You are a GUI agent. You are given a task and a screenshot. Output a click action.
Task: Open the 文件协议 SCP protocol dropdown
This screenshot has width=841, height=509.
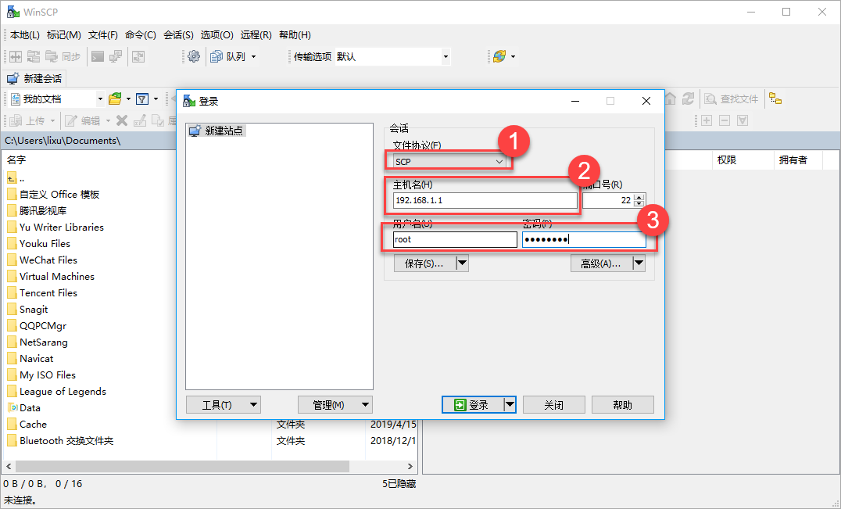coord(449,161)
